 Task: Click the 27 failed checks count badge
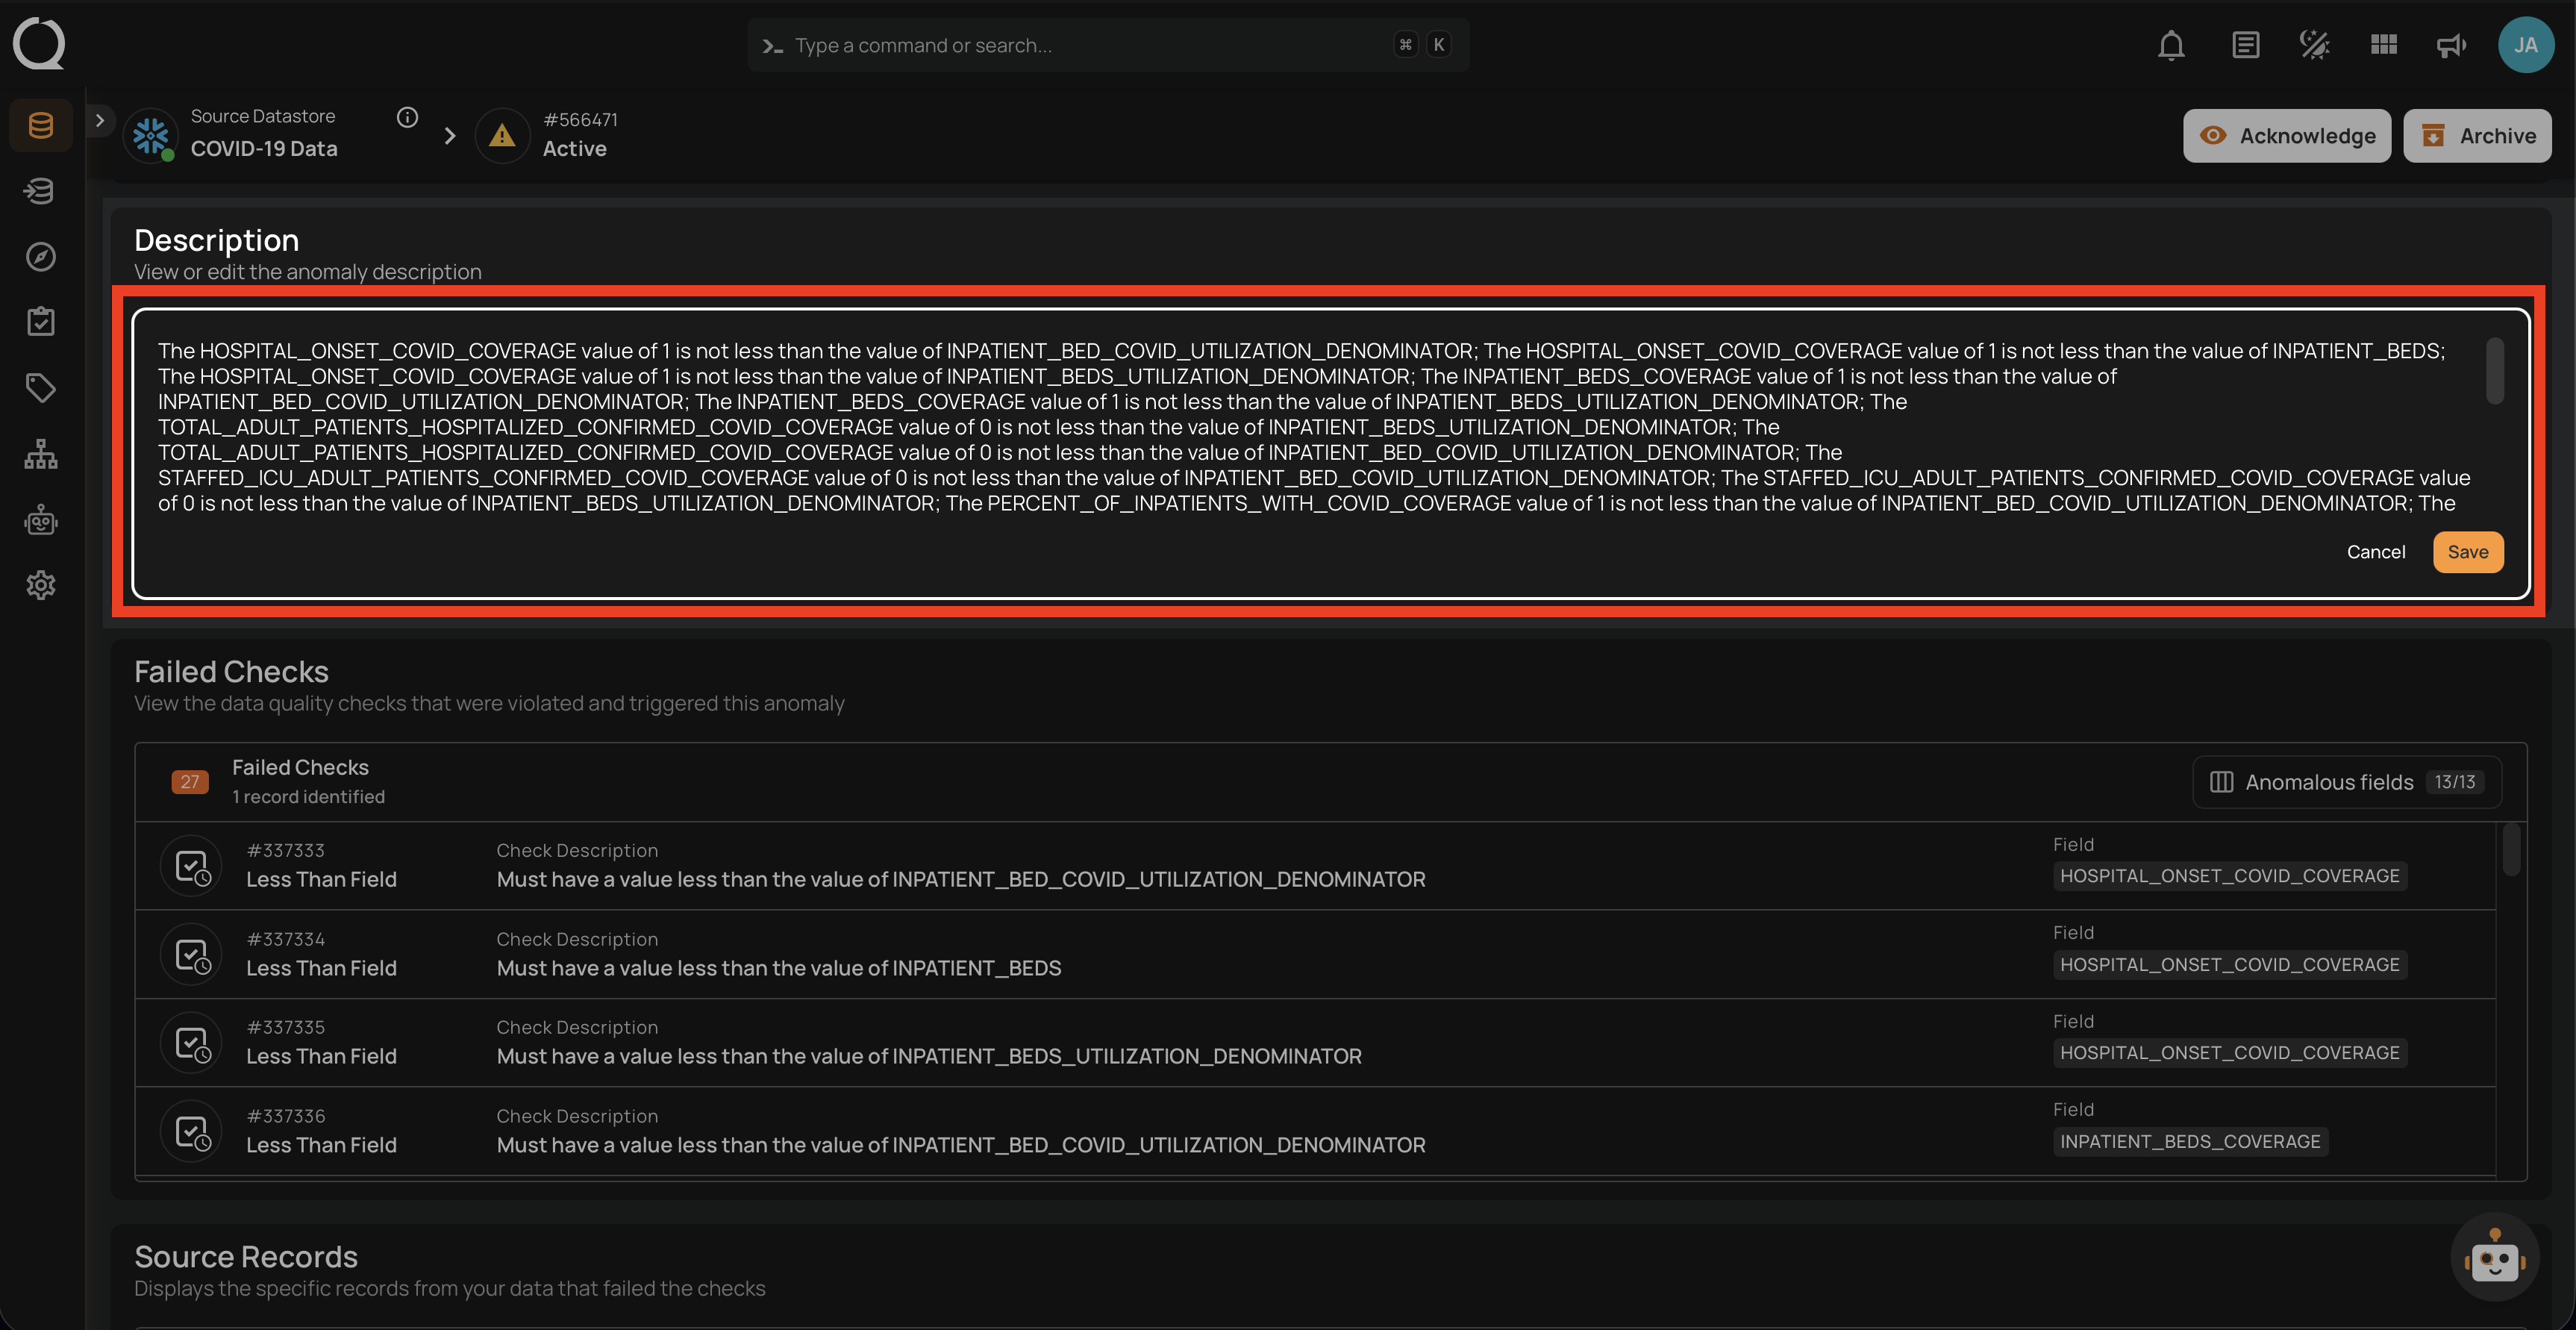pos(190,782)
